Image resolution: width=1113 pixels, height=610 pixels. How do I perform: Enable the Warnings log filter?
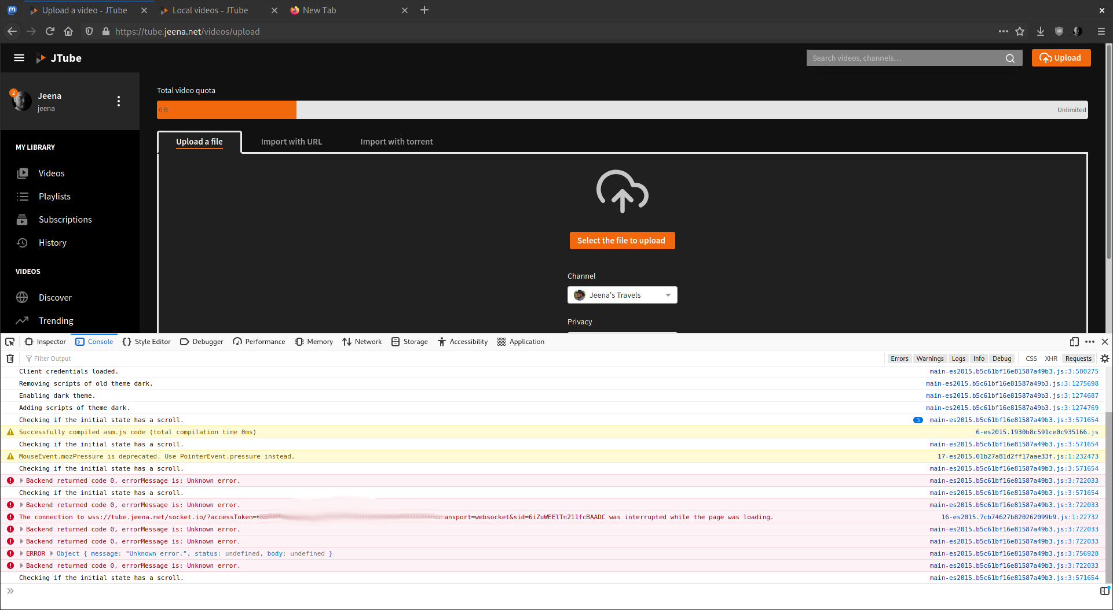click(929, 358)
